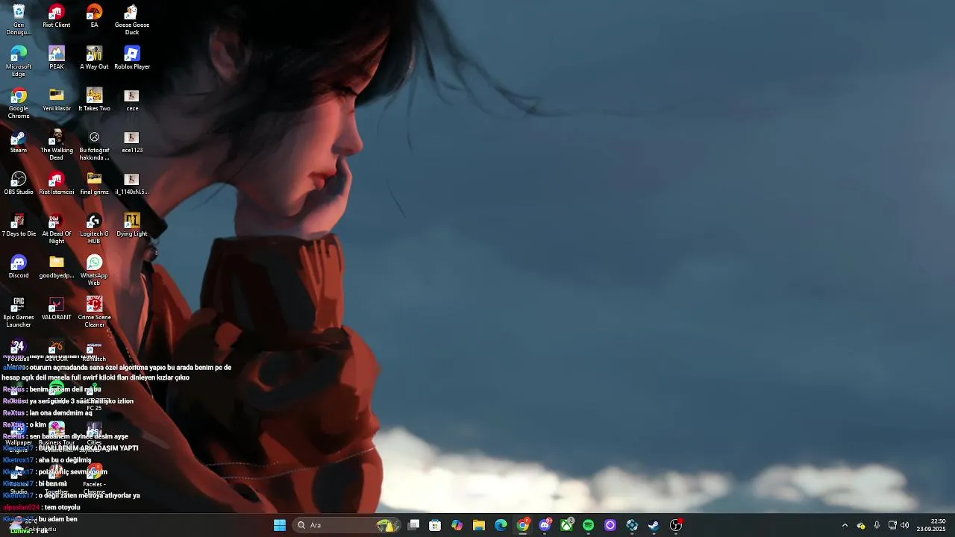The height and width of the screenshot is (537, 955).
Task: Select the Football 24 desktop icon
Action: pyautogui.click(x=19, y=350)
